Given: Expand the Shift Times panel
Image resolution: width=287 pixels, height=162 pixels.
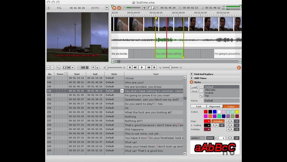Looking at the screenshot, I should coord(191,78).
